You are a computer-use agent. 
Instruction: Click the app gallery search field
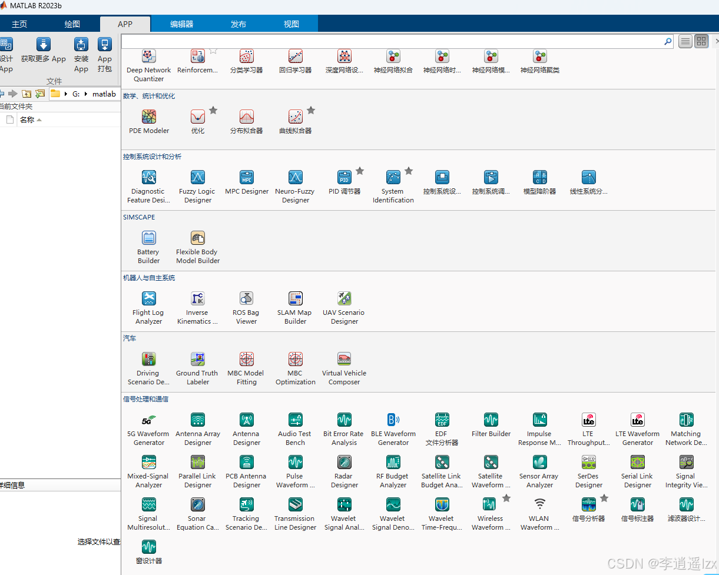pos(392,41)
